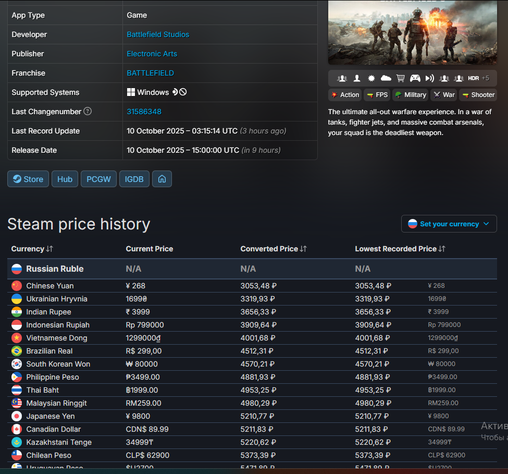Click the unsupported circle-slash icon beside Steam Deck
Viewport: 508px width, 474px height.
click(x=183, y=92)
